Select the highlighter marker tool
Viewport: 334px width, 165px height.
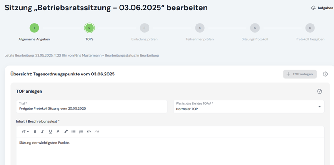tap(66, 131)
